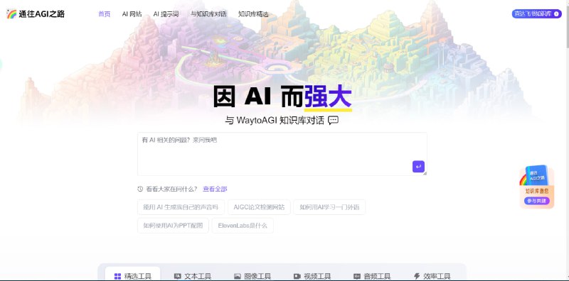Open the AI 提示词 navigation item
This screenshot has height=281, width=569.
[166, 14]
